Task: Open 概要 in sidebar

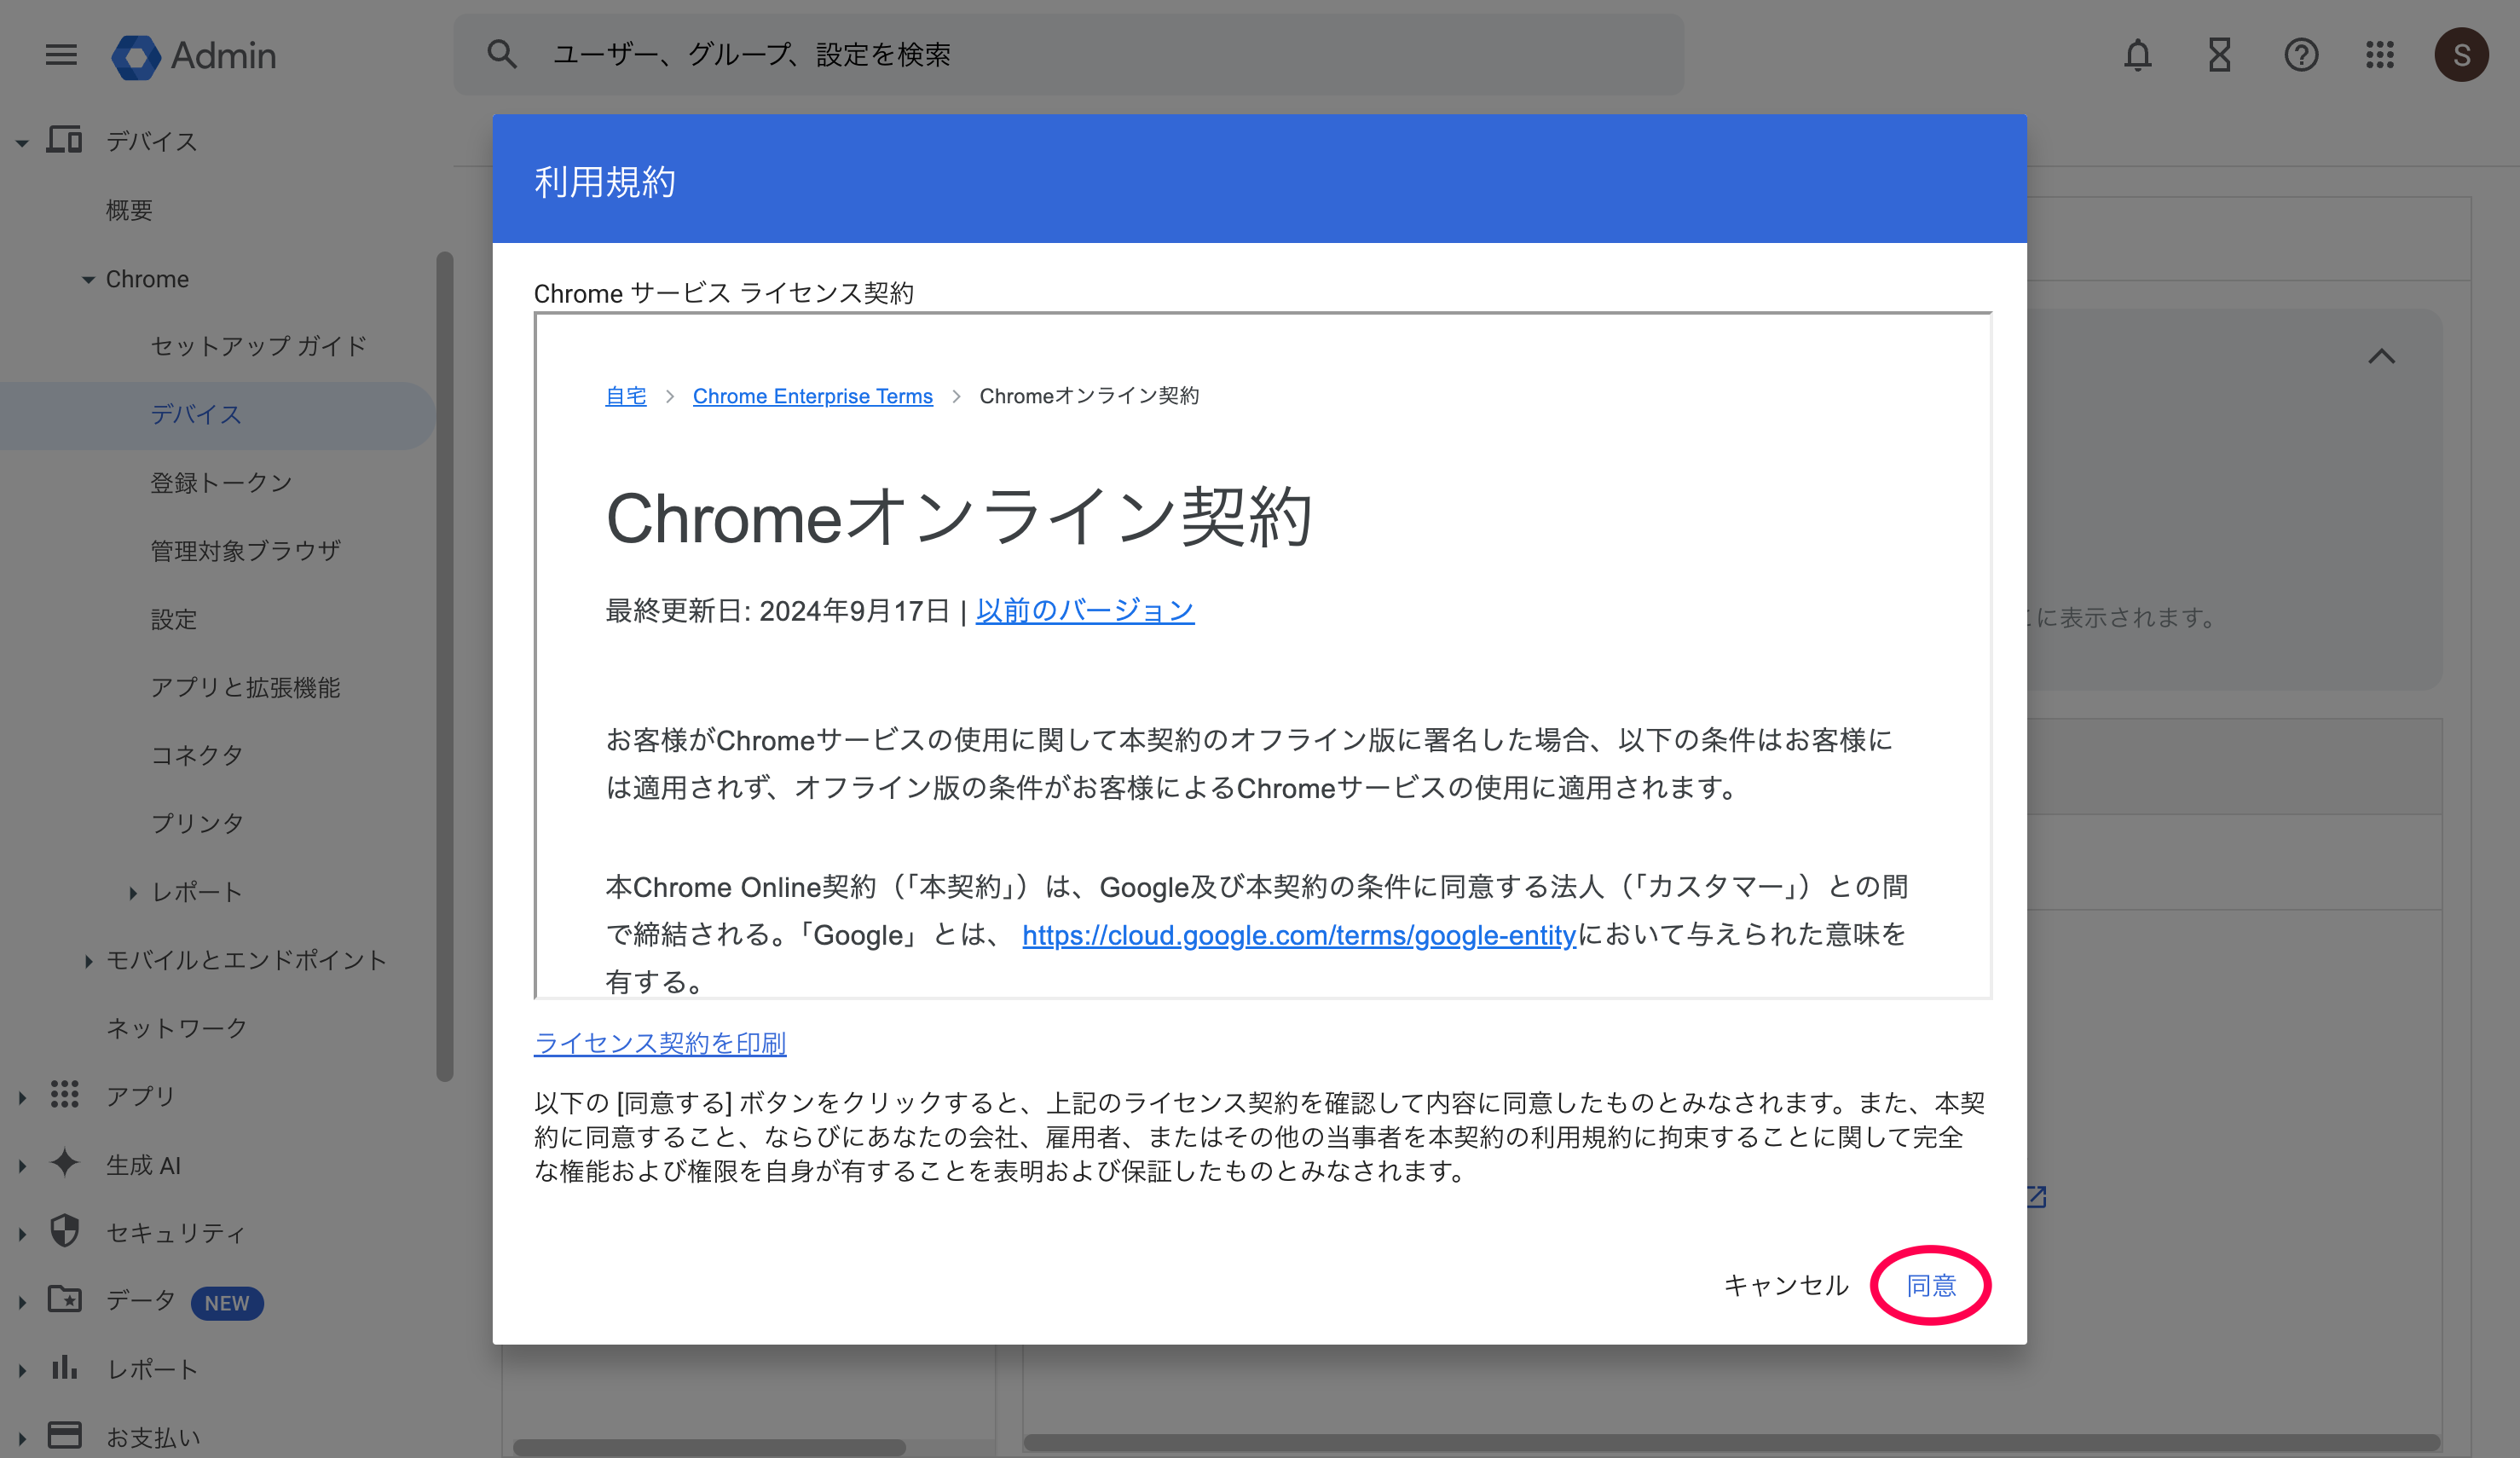Action: 129,210
